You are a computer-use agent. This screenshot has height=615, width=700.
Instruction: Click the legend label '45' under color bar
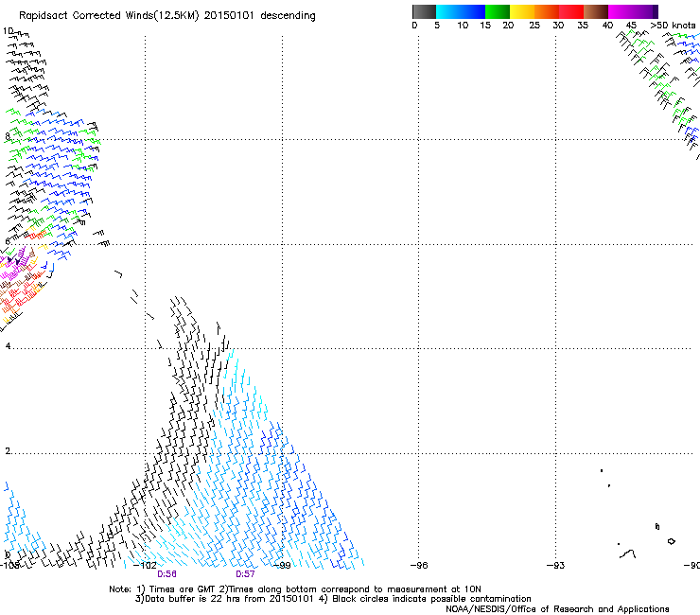tap(631, 26)
